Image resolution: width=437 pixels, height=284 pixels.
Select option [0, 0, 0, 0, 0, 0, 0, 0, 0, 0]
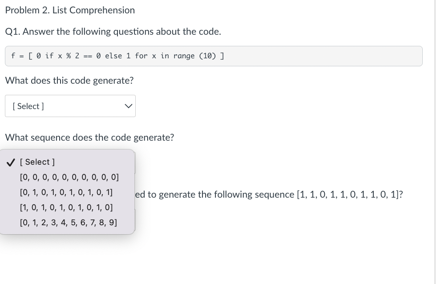click(x=69, y=177)
